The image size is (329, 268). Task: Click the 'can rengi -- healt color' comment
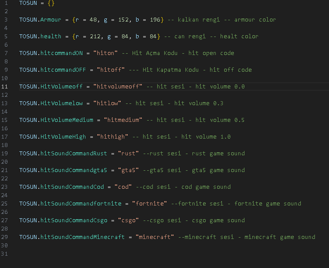tap(216, 37)
